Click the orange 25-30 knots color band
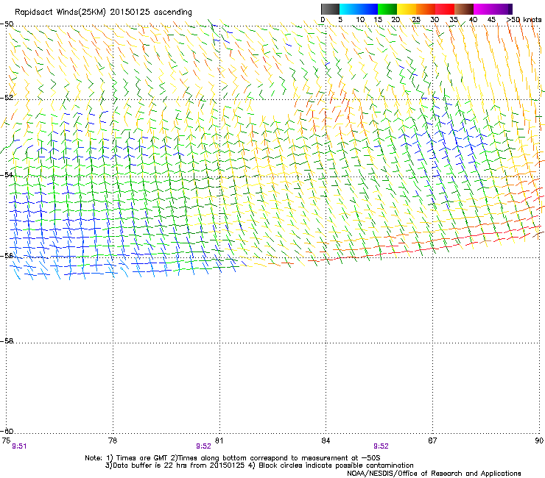Screen dimensions: 545x478 pos(426,9)
